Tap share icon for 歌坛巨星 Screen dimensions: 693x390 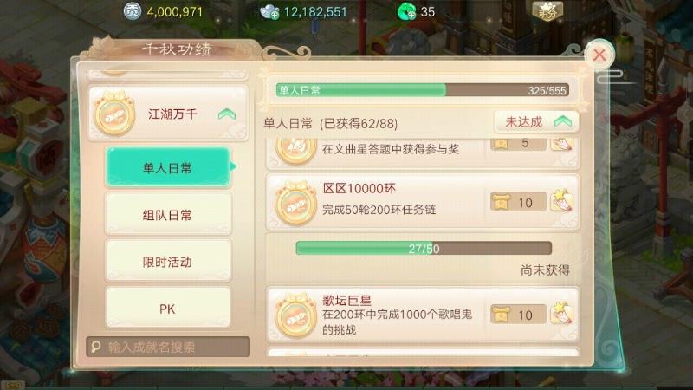click(561, 313)
